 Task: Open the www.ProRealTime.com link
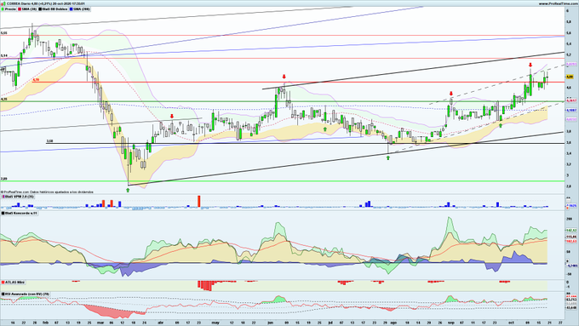point(558,3)
